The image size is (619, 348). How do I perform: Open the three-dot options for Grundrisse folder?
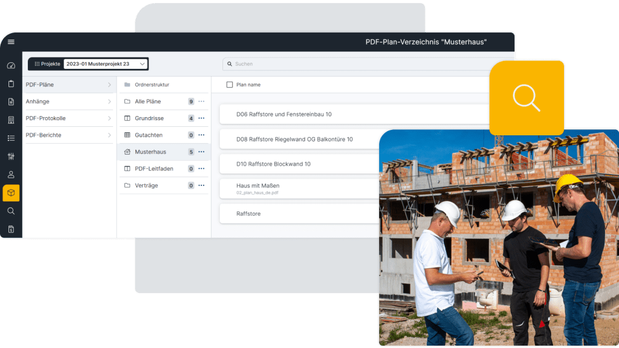201,118
